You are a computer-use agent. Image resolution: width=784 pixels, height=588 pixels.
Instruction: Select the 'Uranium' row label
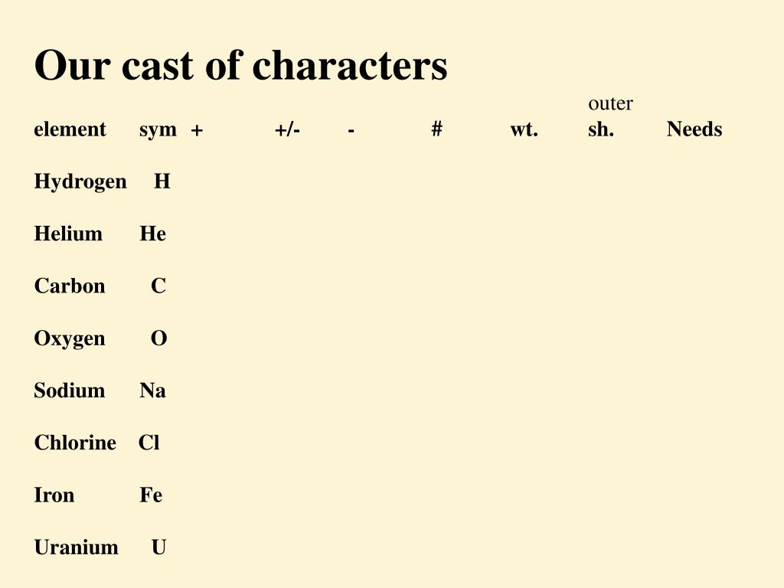(76, 547)
